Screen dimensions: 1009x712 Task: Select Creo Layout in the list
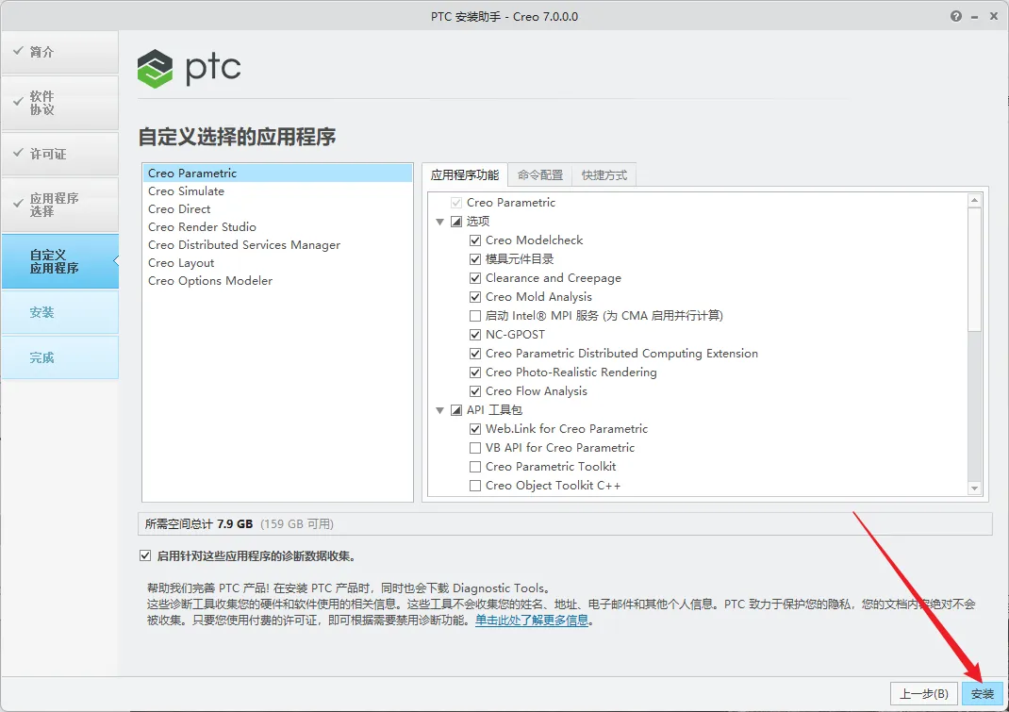277,263
